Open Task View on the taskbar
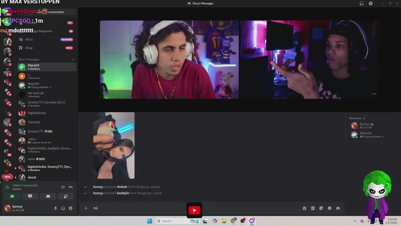 point(205,221)
